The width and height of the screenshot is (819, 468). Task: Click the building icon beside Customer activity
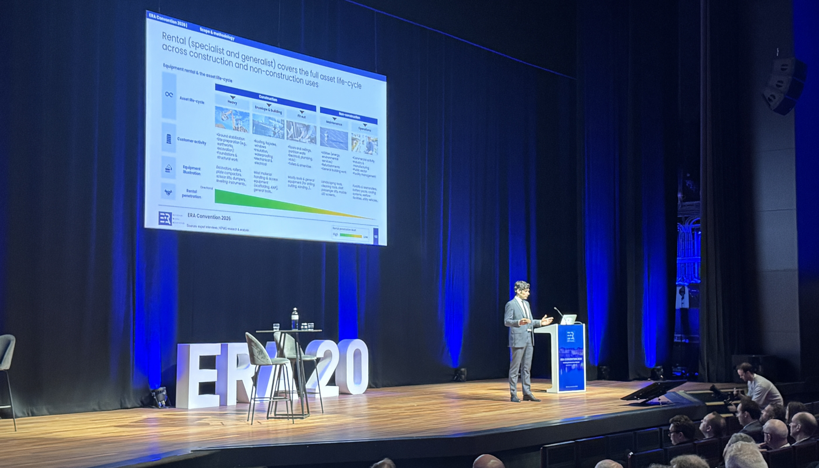169,139
